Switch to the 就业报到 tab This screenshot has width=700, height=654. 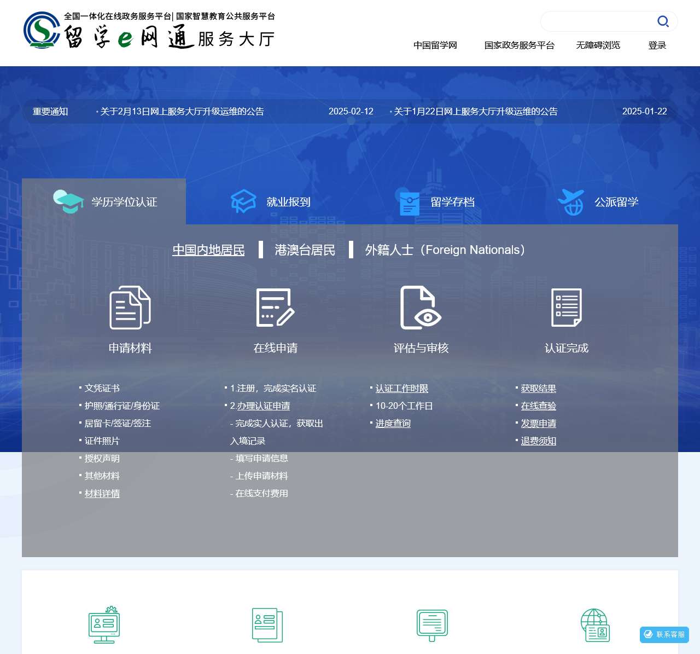click(271, 202)
